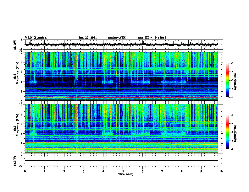Viewport: 249px width, 192px height.
Task: Click the ch.1 voltage waveform trace
Action: point(121,45)
